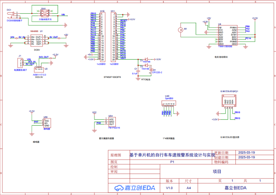276x195 pixels.
Task: Select the U40 5pin header symbol
Action: [x=169, y=103]
